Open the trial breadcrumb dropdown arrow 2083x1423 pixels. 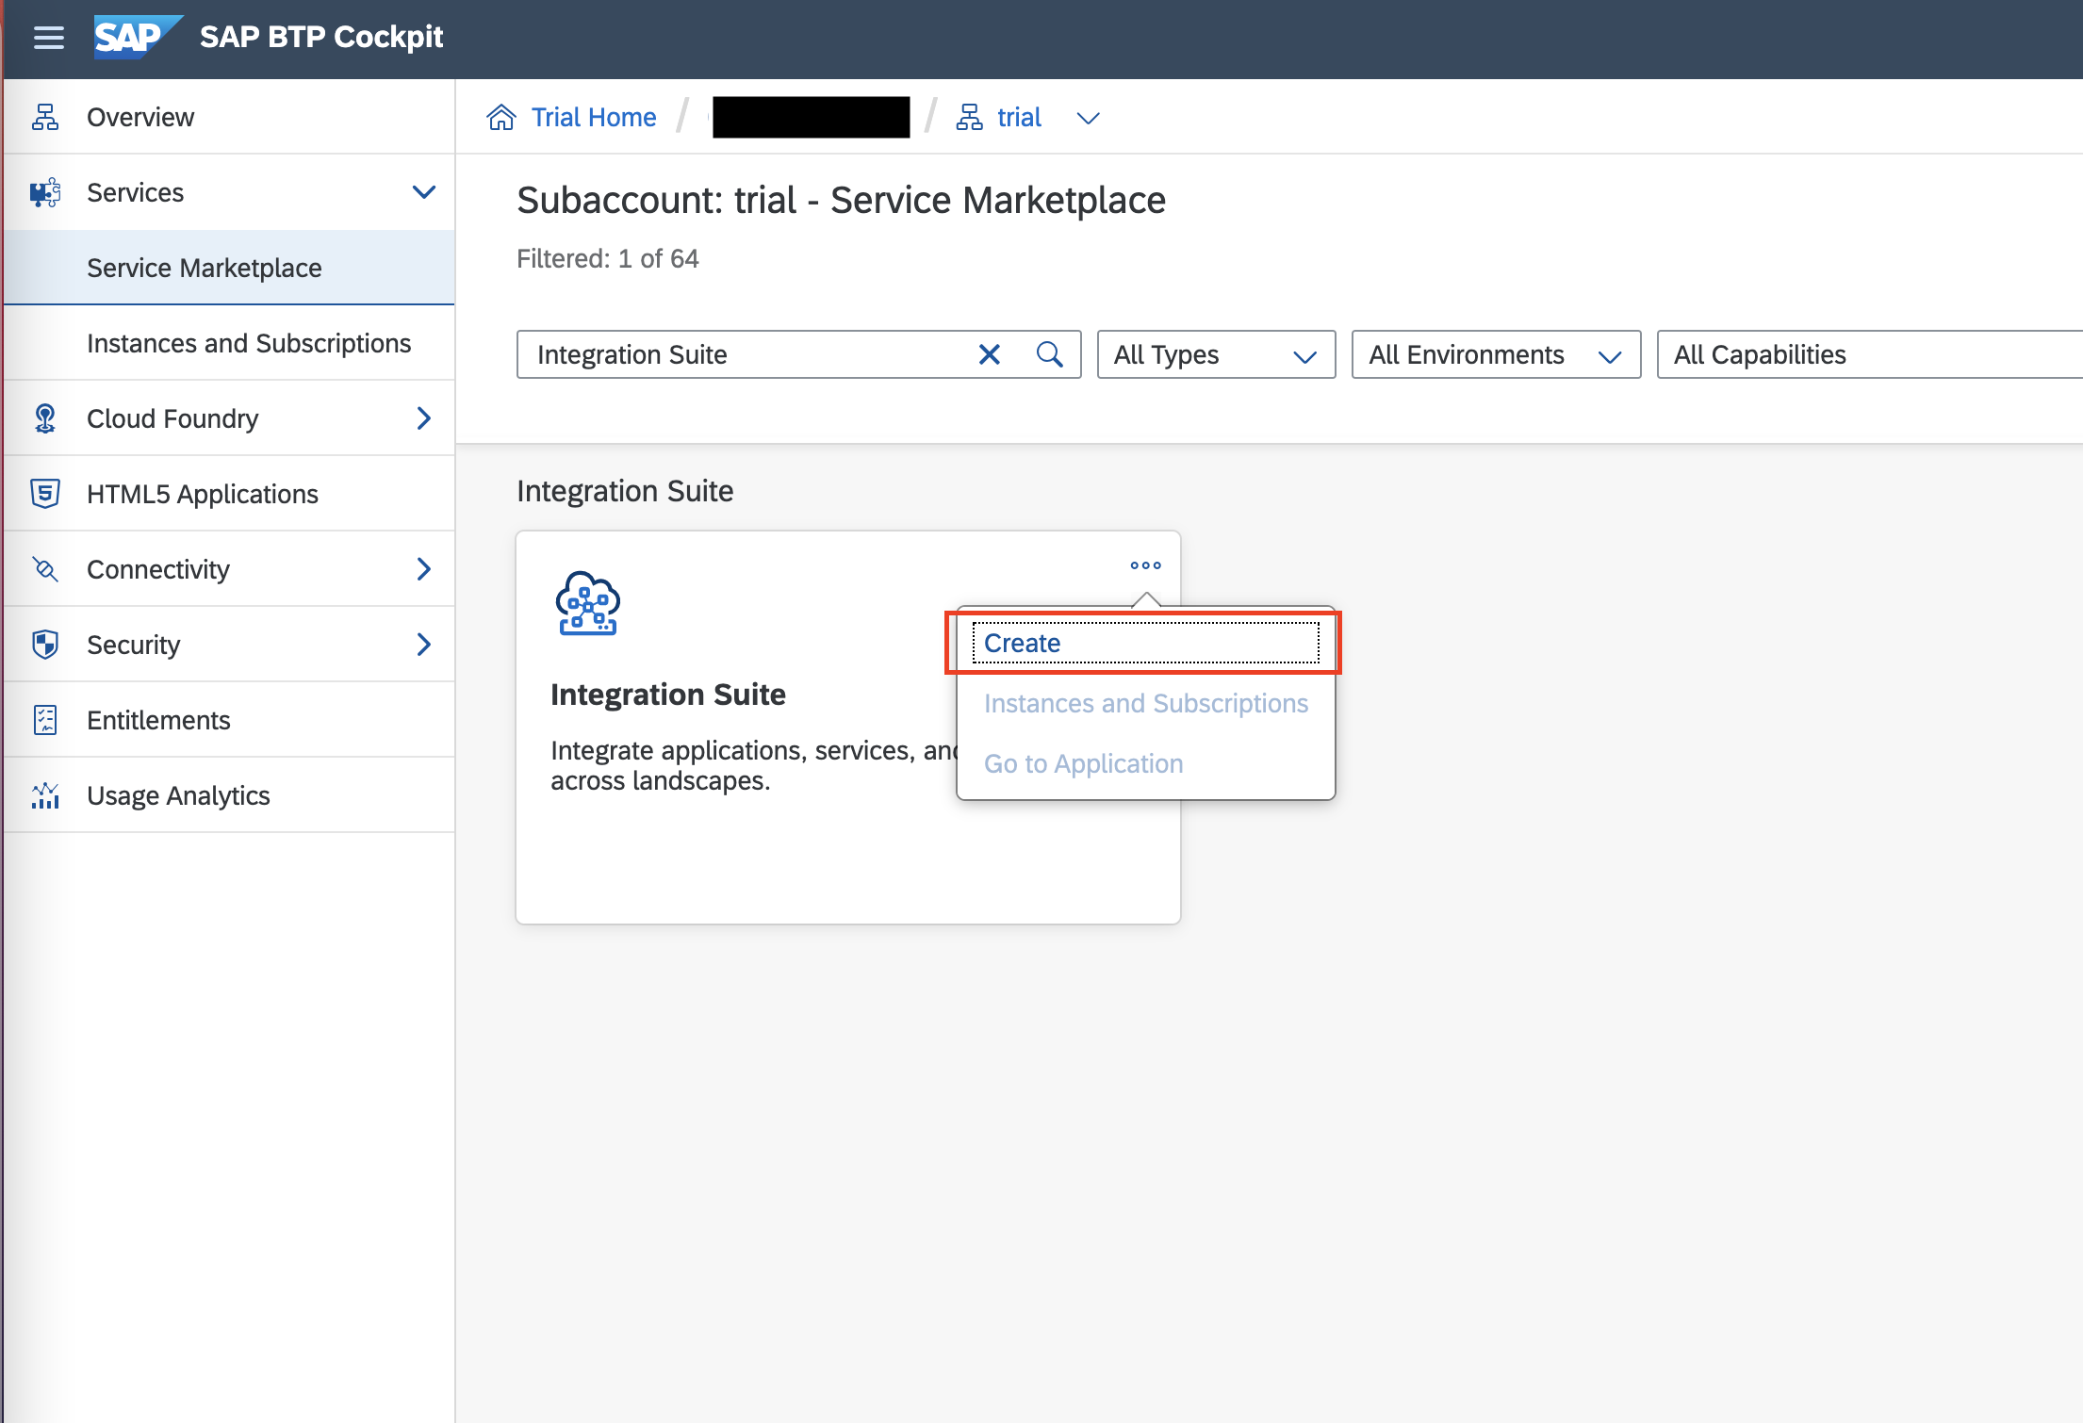coord(1088,118)
